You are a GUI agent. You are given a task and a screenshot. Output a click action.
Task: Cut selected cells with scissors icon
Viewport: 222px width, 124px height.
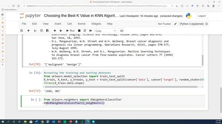(35, 31)
